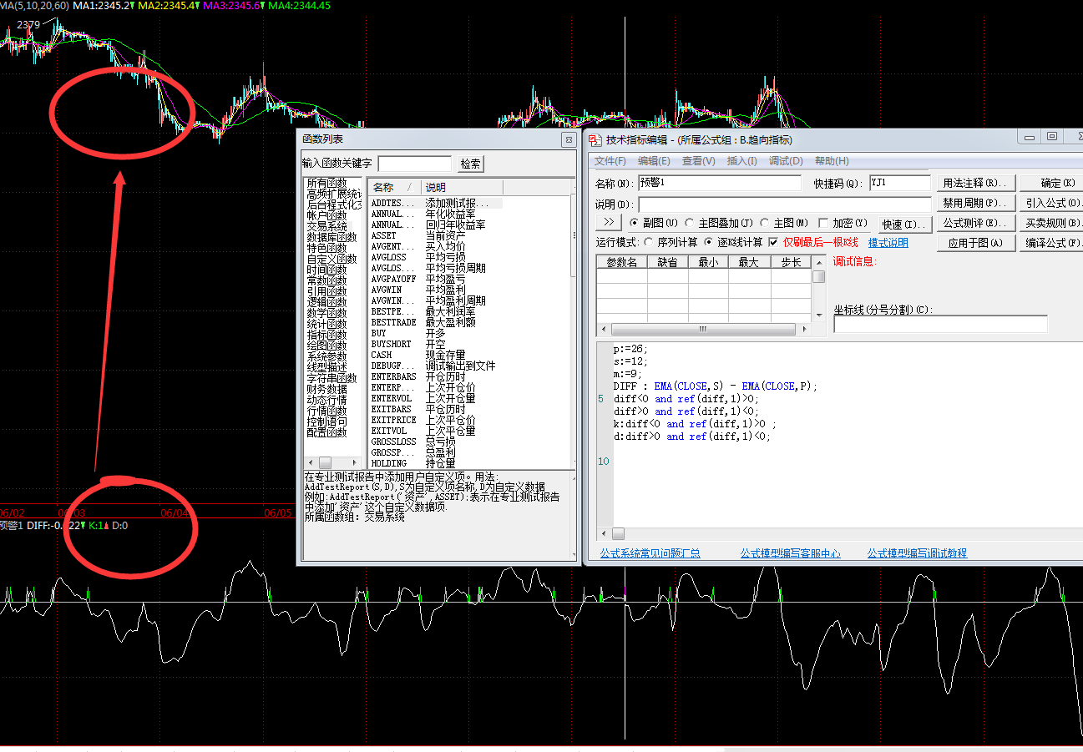Viewport: 1083px width, 752px height.
Task: Select 控制语句 category
Action: (326, 421)
